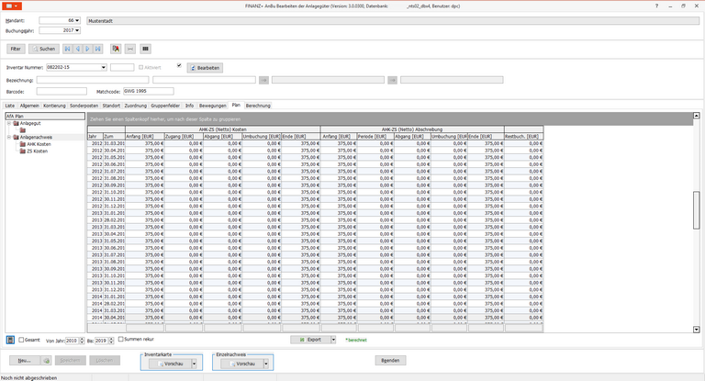
Task: Open the Gruppenfelder tab
Action: tap(165, 106)
